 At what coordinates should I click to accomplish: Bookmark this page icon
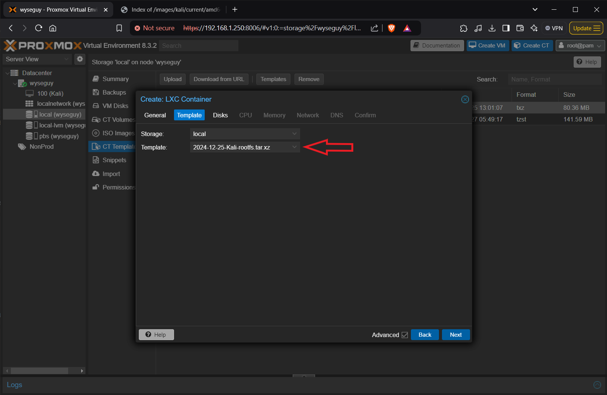tap(119, 28)
